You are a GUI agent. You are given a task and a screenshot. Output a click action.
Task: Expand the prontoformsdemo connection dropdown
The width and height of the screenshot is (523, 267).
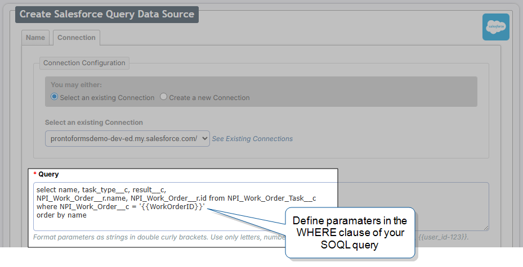click(127, 139)
